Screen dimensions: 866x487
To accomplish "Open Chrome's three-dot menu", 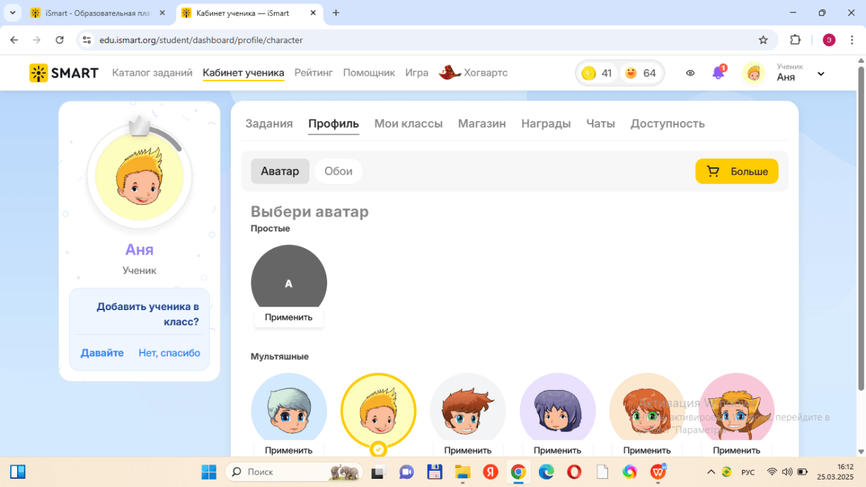I will coord(852,40).
